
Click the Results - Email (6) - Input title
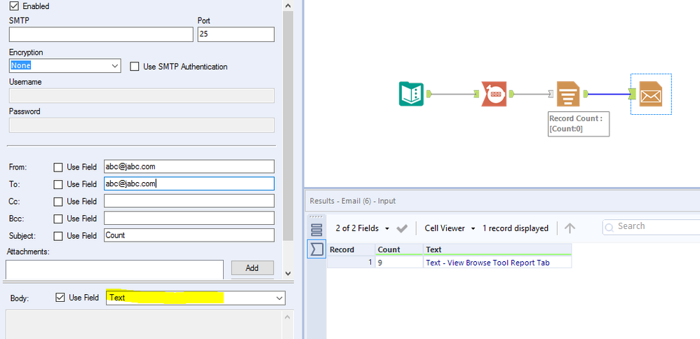[353, 201]
